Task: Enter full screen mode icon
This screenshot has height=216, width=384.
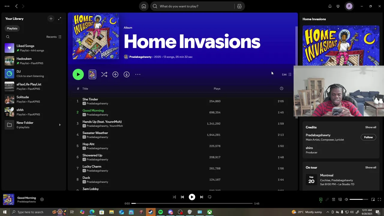Action: pyautogui.click(x=379, y=199)
